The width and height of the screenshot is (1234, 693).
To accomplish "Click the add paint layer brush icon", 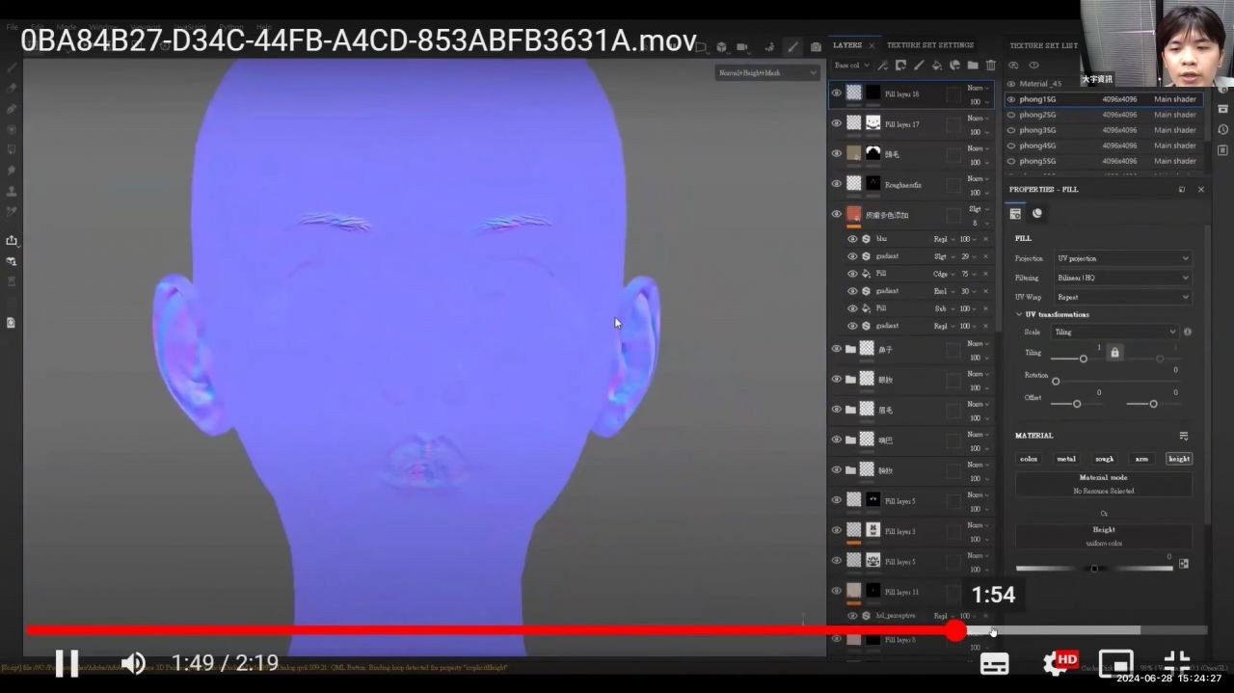I will click(919, 66).
